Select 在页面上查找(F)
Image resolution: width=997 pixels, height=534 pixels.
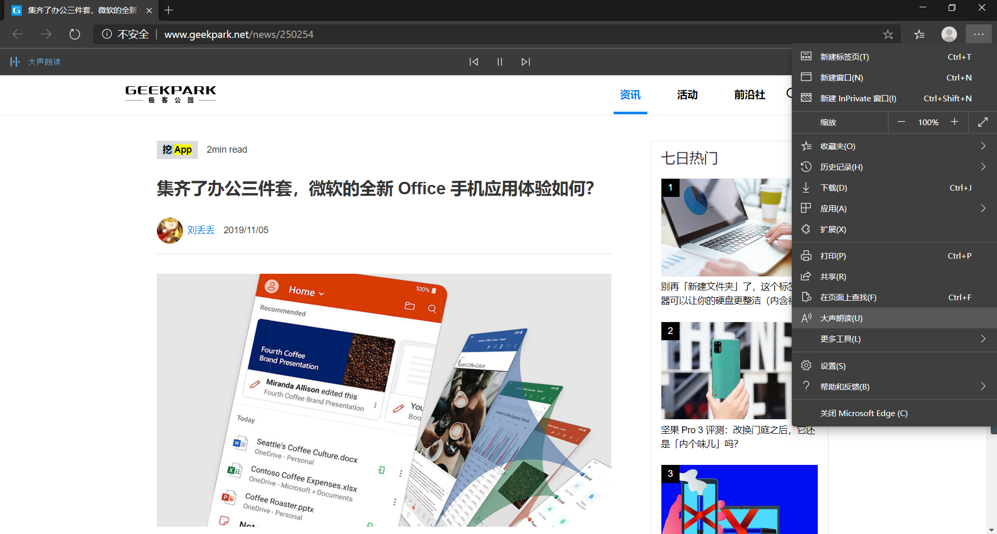(x=894, y=297)
